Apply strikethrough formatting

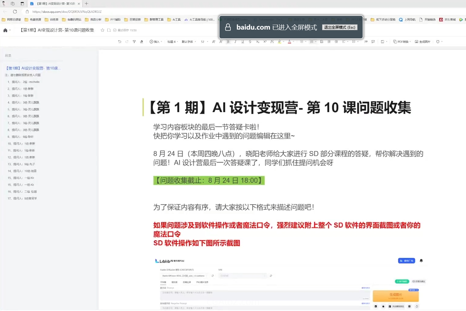click(x=250, y=42)
